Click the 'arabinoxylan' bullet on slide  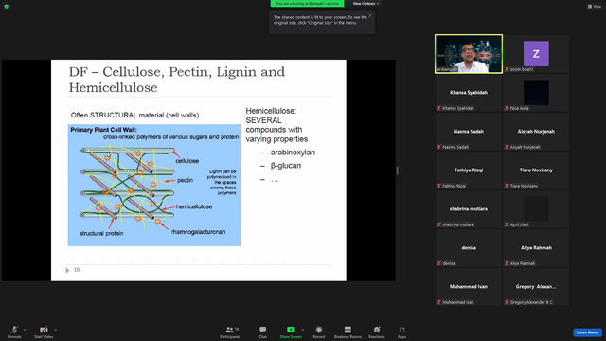[293, 153]
